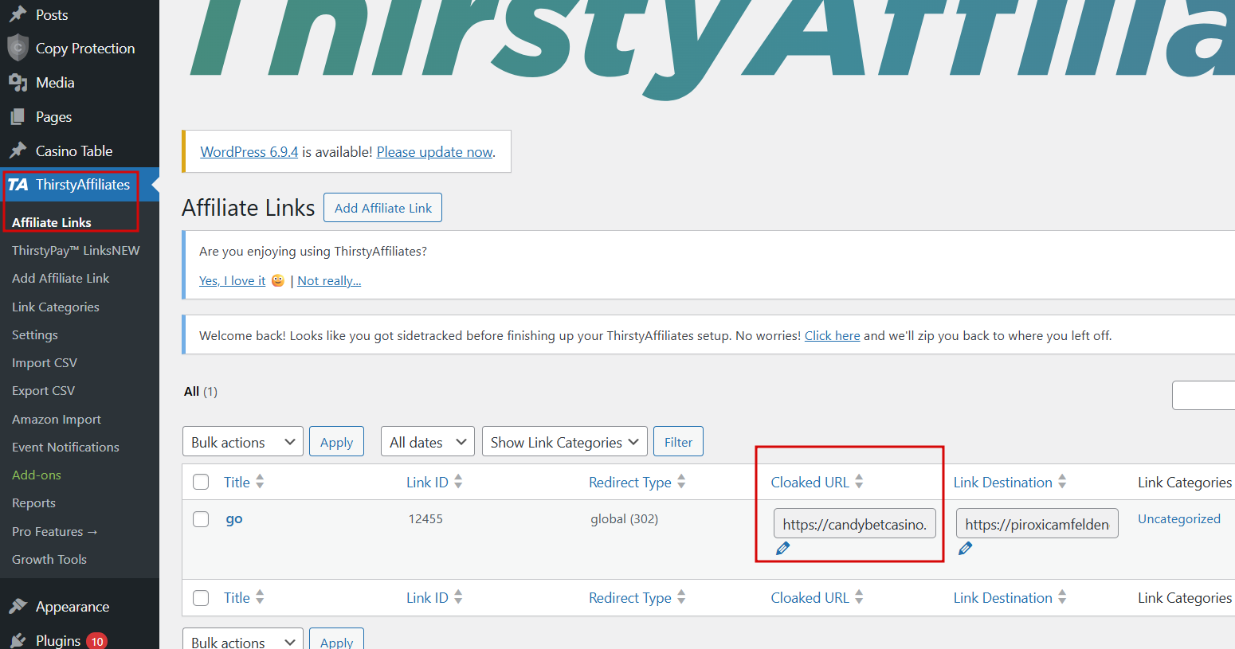Sort by Link Destination arrows in header
This screenshot has width=1235, height=649.
point(1062,482)
